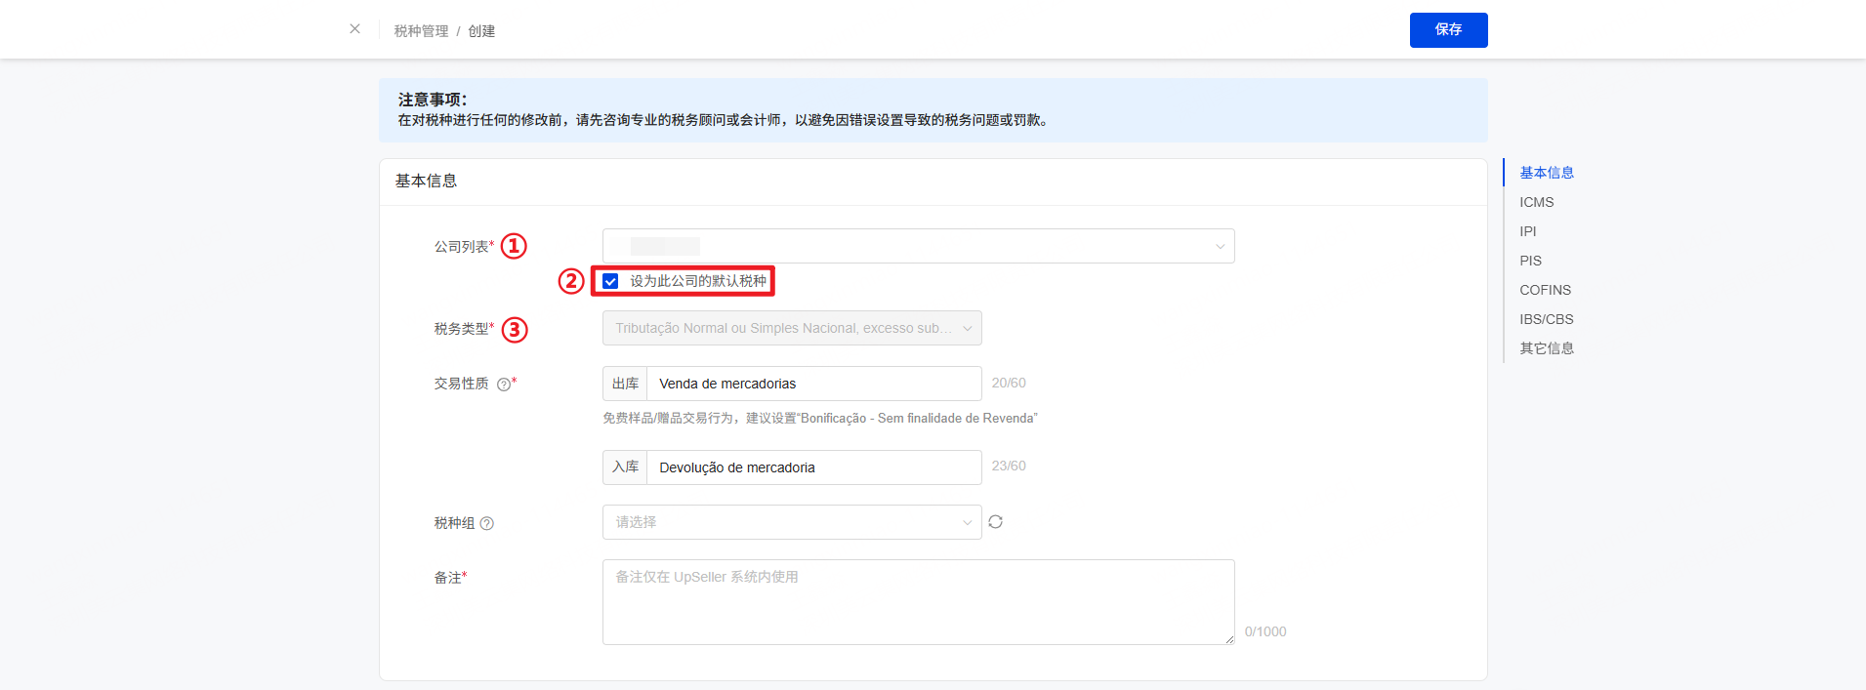Click the 出库 Venda de mercadorias field

tap(812, 384)
